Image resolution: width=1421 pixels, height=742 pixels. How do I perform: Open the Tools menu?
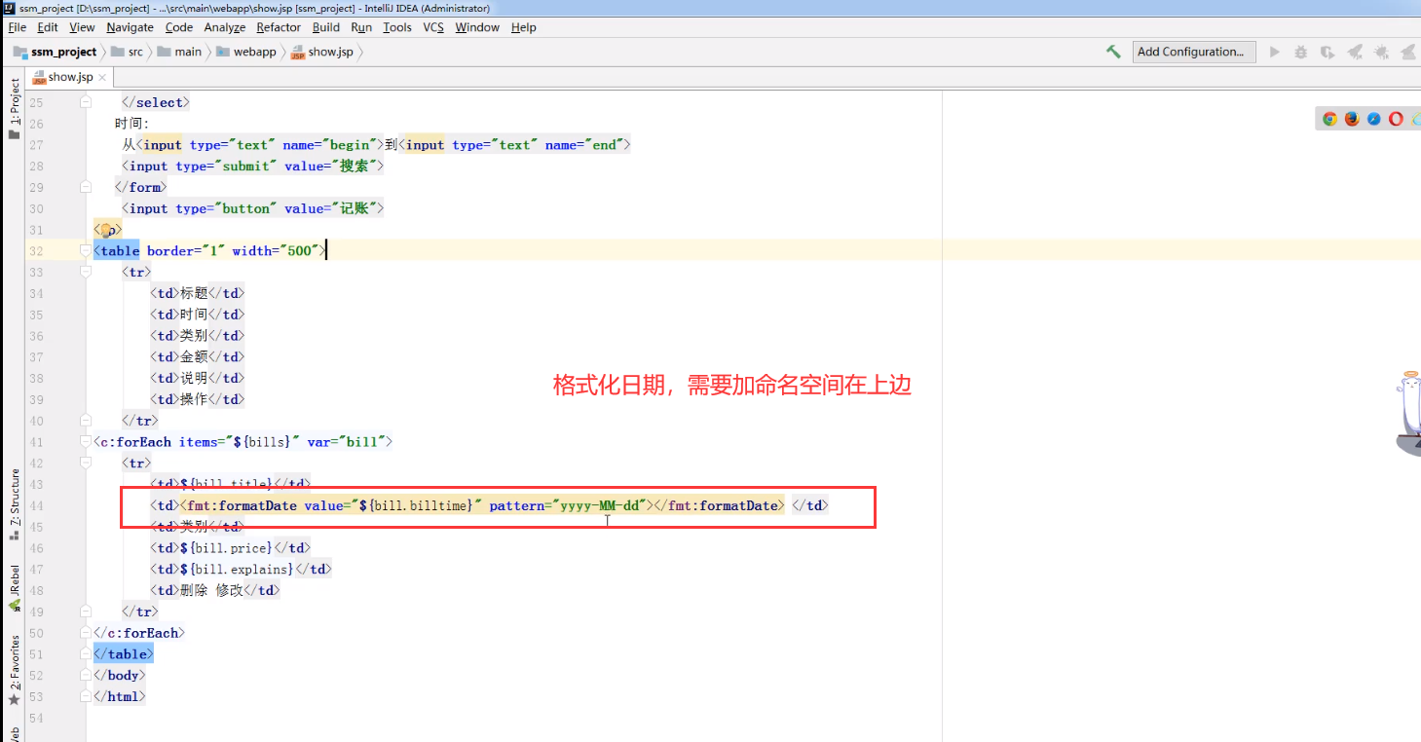click(397, 27)
